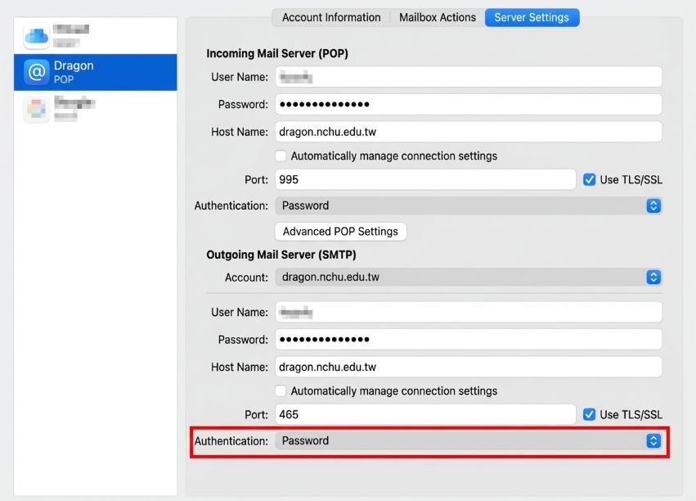Switch to Mailbox Actions tab
The width and height of the screenshot is (696, 501).
point(438,17)
